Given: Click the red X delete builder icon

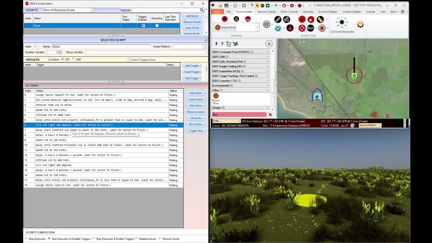Looking at the screenshot, I should (322, 28).
